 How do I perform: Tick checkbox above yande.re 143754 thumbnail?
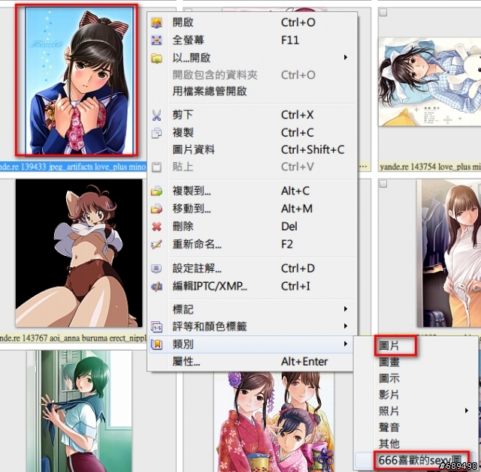pyautogui.click(x=383, y=13)
